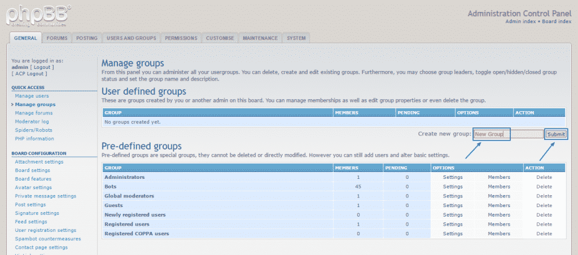
Task: Open Manage forums link
Action: pyautogui.click(x=33, y=113)
